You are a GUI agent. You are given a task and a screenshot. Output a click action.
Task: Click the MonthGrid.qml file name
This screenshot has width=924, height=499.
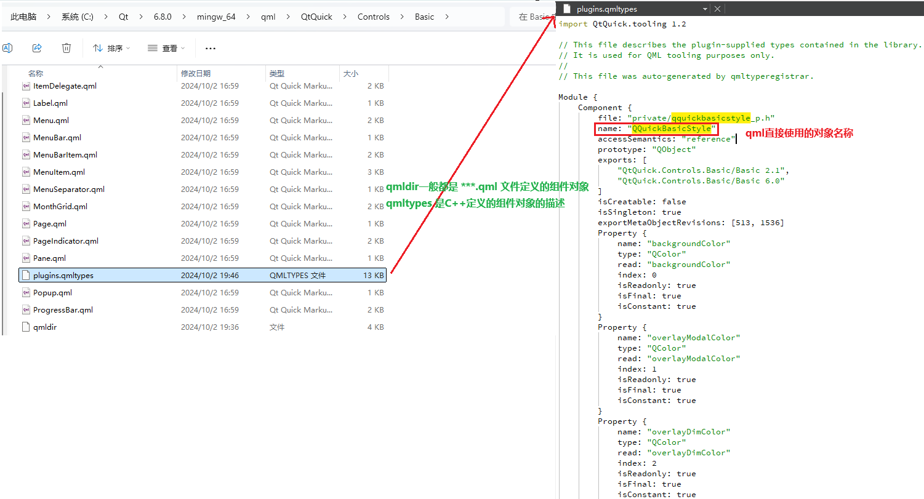pyautogui.click(x=60, y=206)
